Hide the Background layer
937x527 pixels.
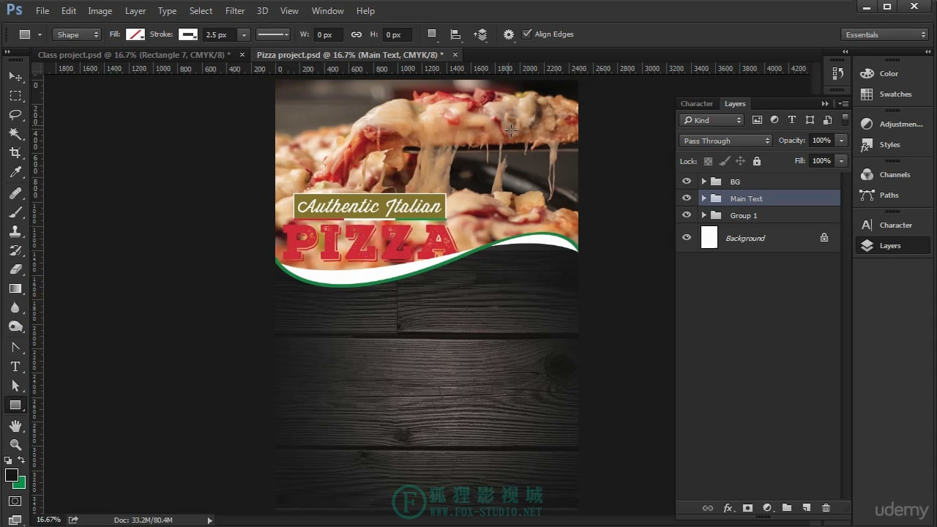686,238
